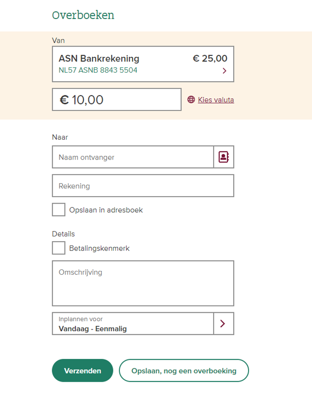Screen dimensions: 312x399
Task: Click into the Rekening input field
Action: click(x=143, y=186)
